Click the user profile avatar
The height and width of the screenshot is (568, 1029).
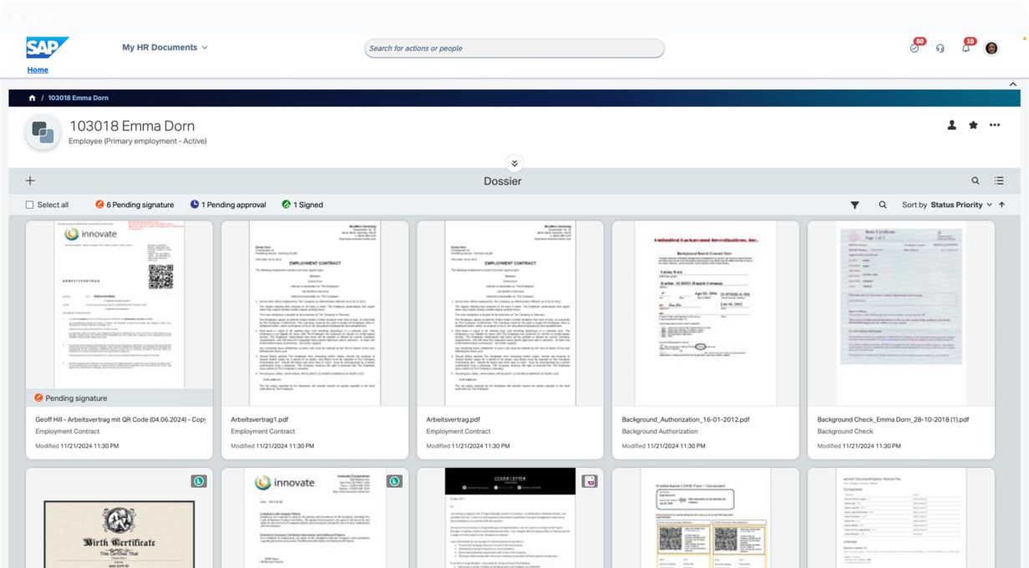[x=991, y=48]
